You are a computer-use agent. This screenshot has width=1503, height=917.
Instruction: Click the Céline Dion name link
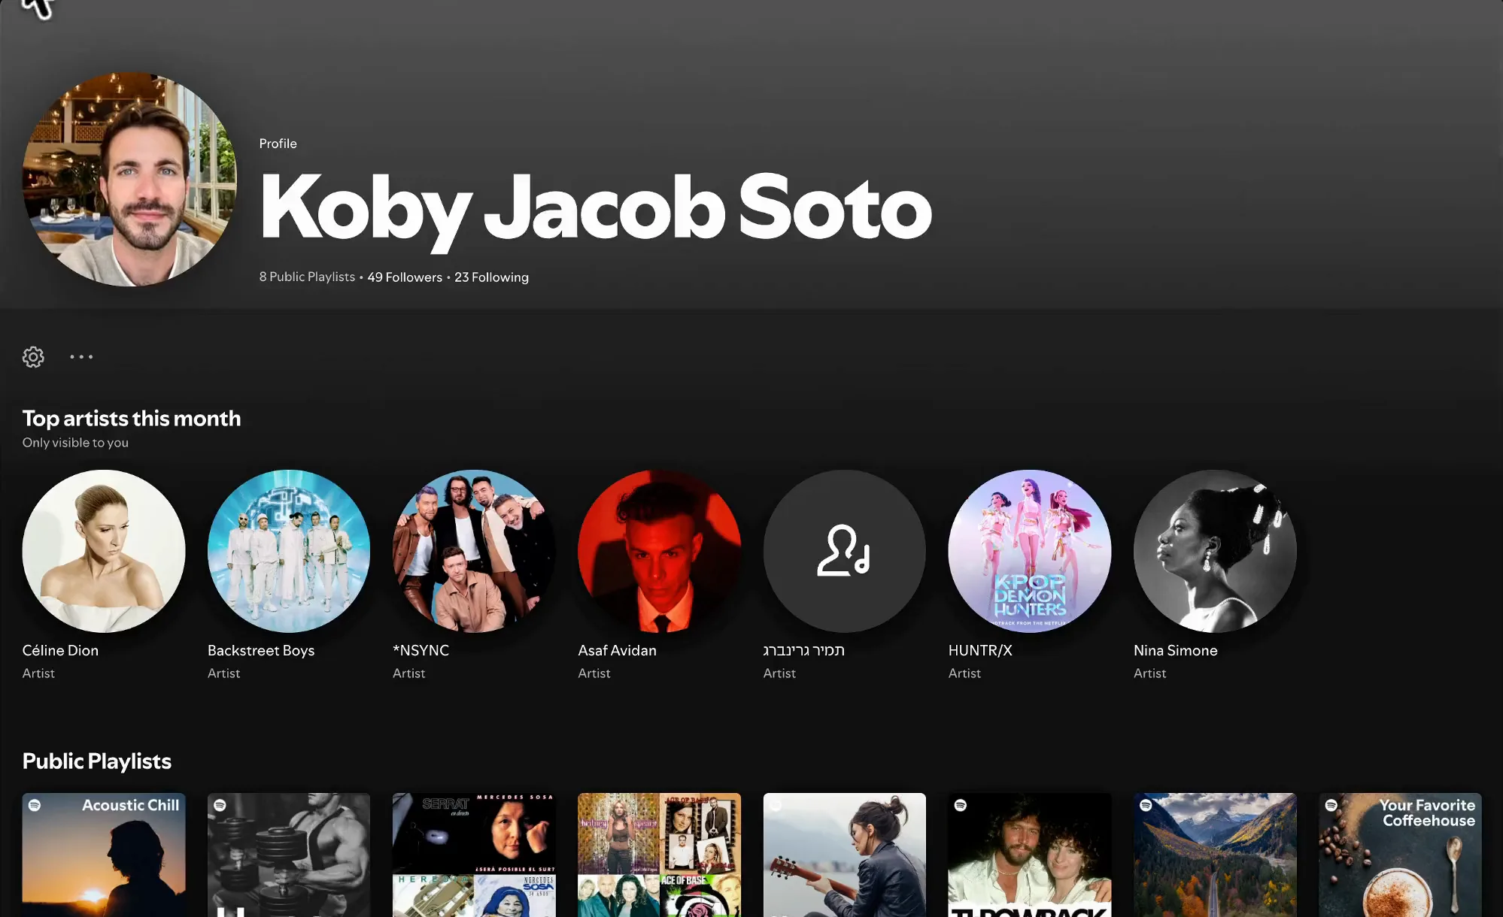pyautogui.click(x=60, y=650)
